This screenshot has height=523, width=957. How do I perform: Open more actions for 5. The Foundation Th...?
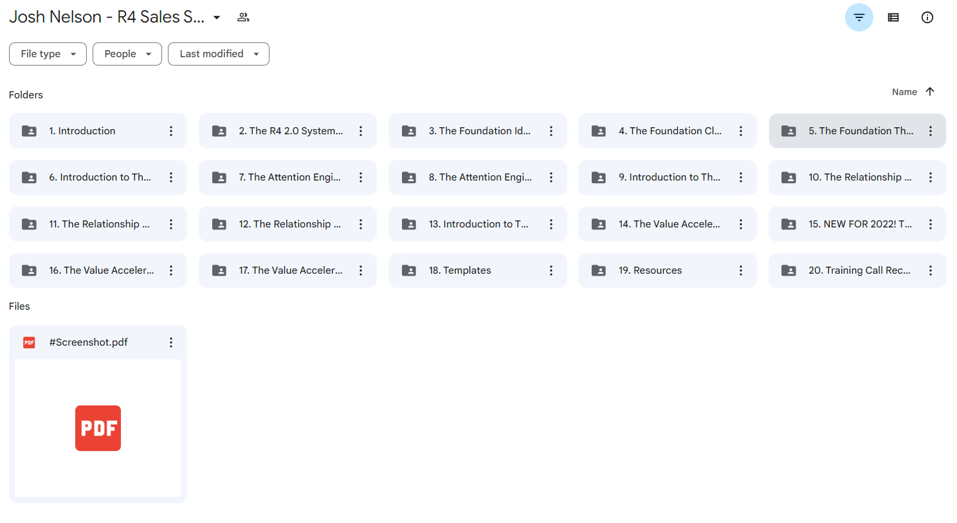[x=931, y=131]
